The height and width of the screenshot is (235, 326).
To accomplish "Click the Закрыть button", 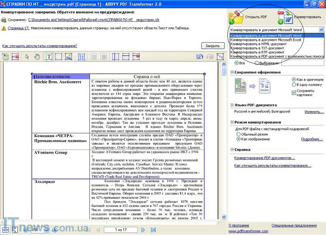I will click(213, 46).
